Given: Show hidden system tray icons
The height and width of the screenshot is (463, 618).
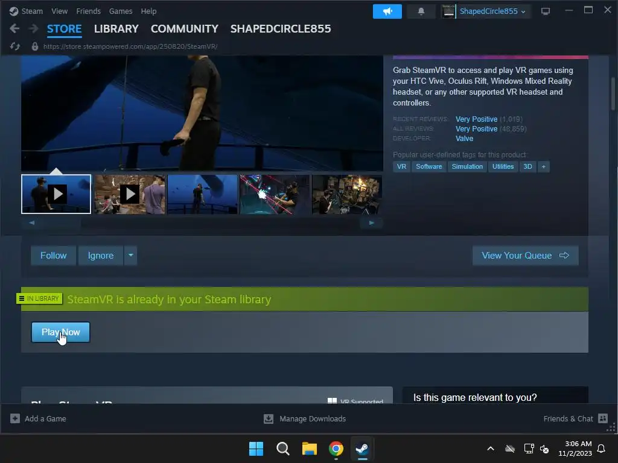Looking at the screenshot, I should 491,449.
